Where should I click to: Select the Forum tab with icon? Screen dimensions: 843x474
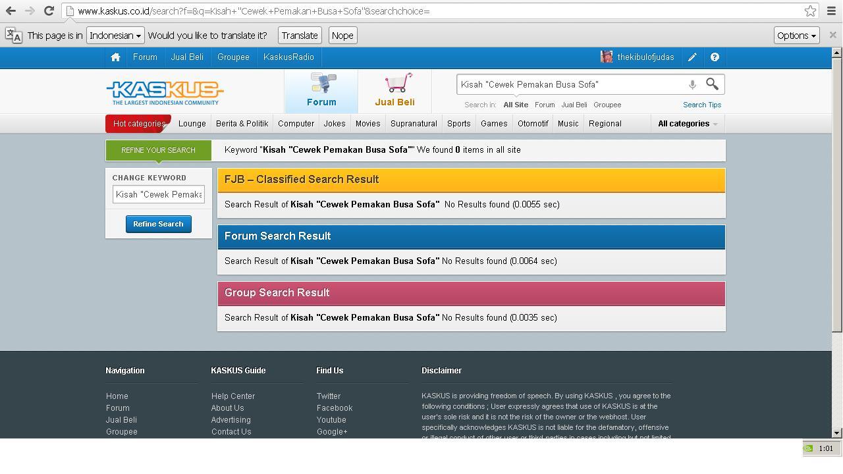(x=321, y=91)
